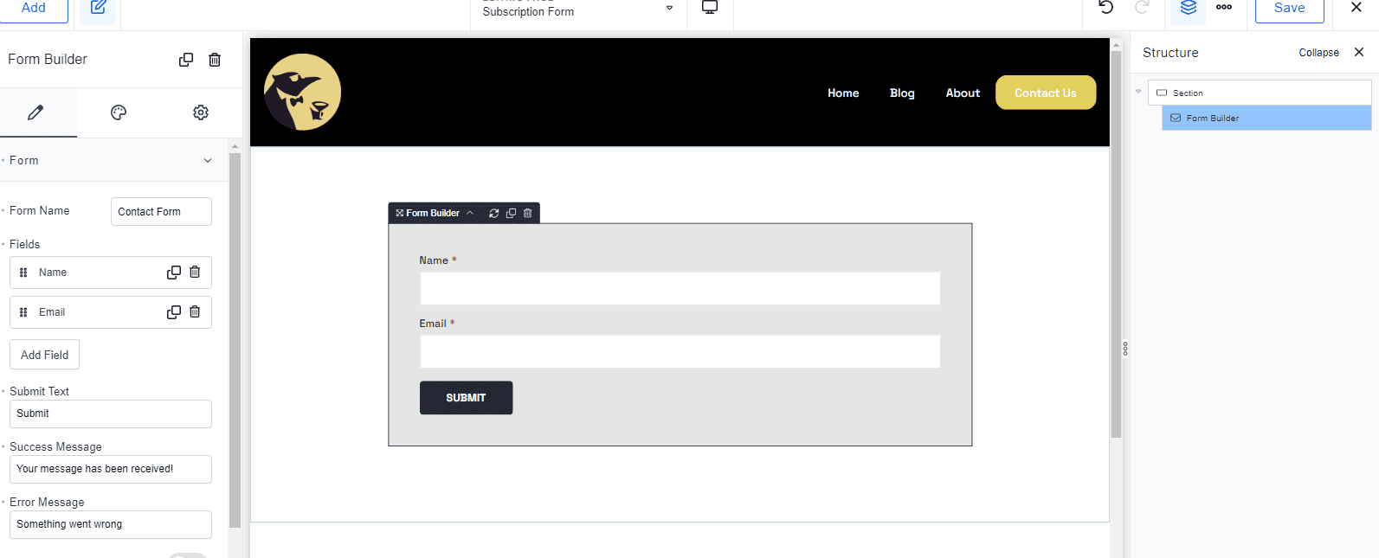Undo the last change

pos(1106,8)
